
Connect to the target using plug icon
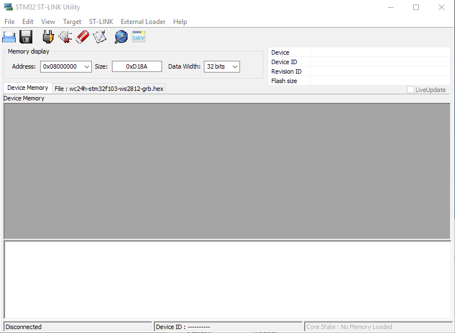click(48, 37)
